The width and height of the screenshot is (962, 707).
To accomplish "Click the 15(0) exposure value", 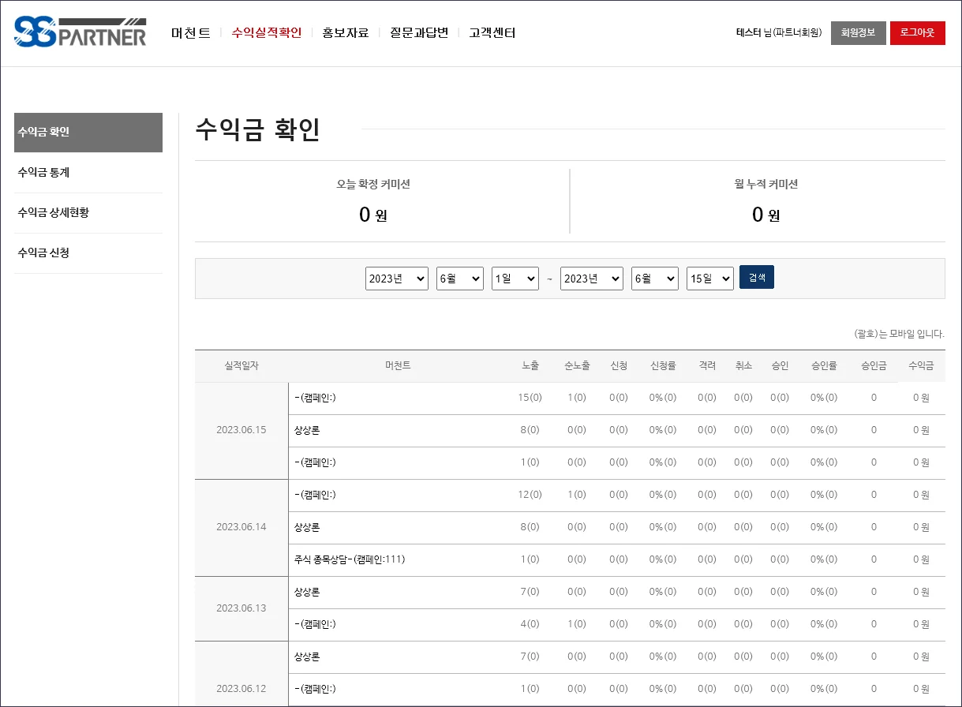I will [x=530, y=398].
